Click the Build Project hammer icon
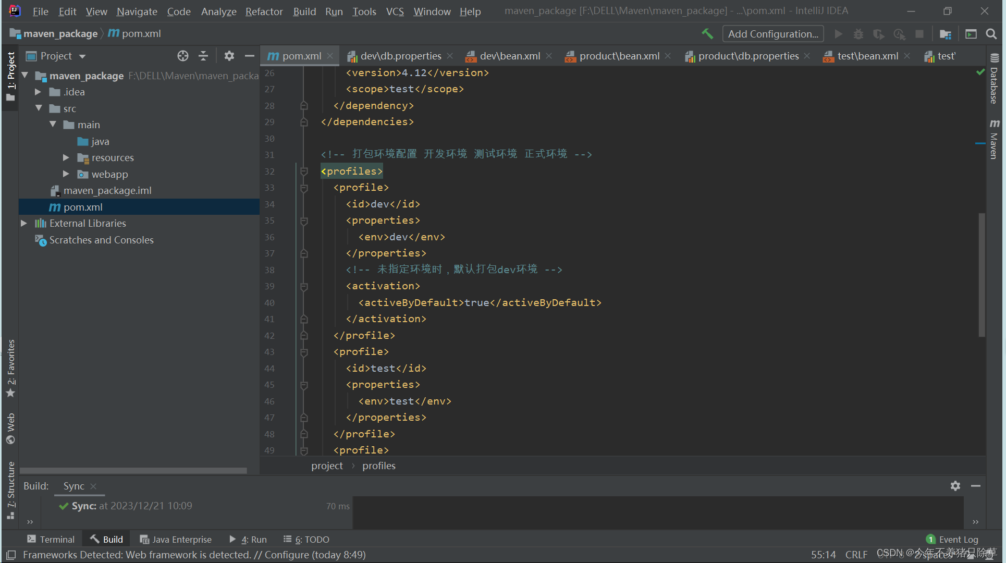The image size is (1006, 563). [707, 34]
